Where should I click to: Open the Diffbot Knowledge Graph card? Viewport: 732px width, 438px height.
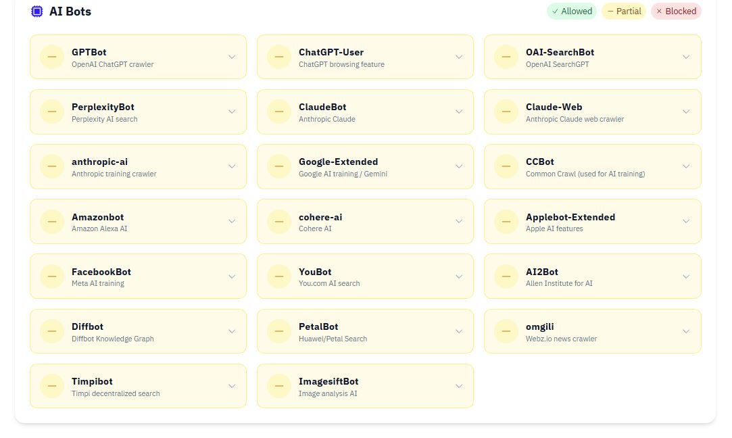[138, 331]
